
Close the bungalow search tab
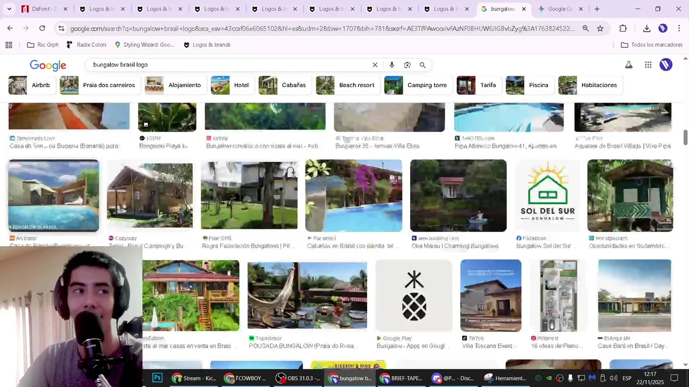pyautogui.click(x=524, y=9)
